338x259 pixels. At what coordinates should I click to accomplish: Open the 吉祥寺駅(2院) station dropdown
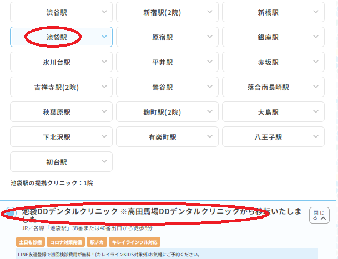pyautogui.click(x=61, y=87)
